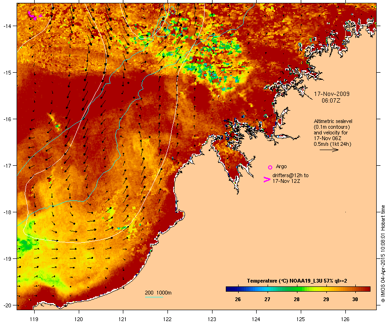Click the drifters@12h to legend text
The height and width of the screenshot is (323, 389).
click(x=290, y=175)
